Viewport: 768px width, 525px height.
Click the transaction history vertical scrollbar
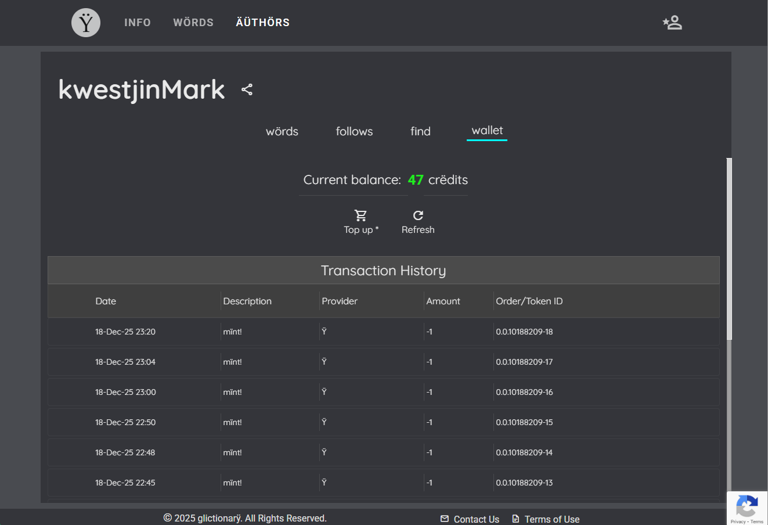tap(729, 250)
